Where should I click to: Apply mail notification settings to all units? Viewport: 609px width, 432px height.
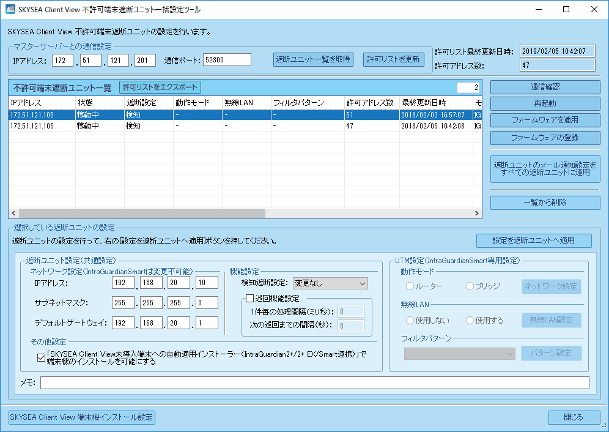[545, 169]
